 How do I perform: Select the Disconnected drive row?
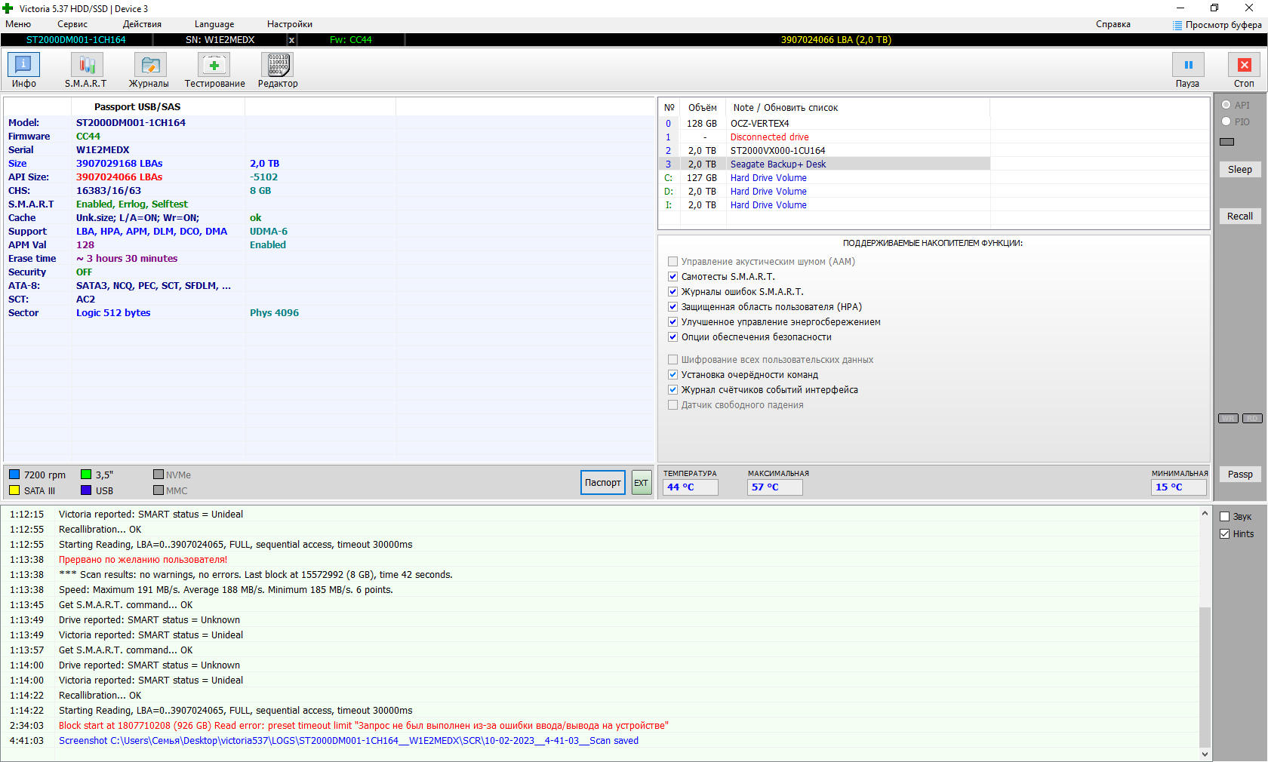824,137
